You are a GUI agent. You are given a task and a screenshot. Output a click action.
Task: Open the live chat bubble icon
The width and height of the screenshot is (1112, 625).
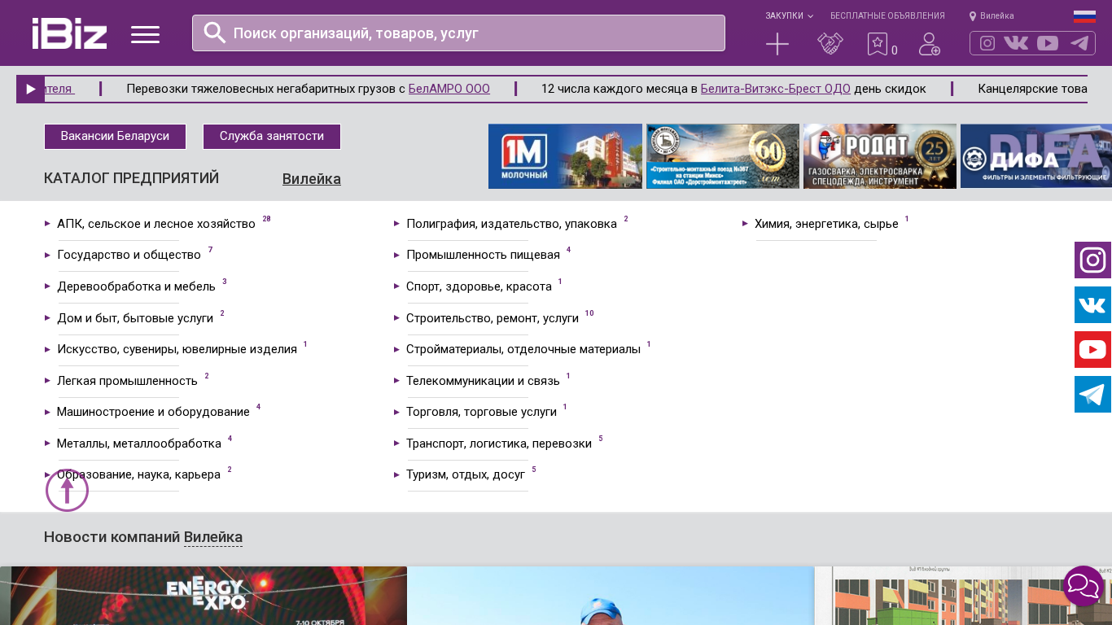point(1083,585)
